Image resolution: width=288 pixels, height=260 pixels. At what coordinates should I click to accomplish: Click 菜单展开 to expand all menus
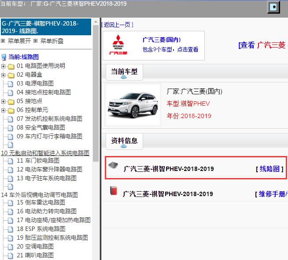tap(19, 41)
